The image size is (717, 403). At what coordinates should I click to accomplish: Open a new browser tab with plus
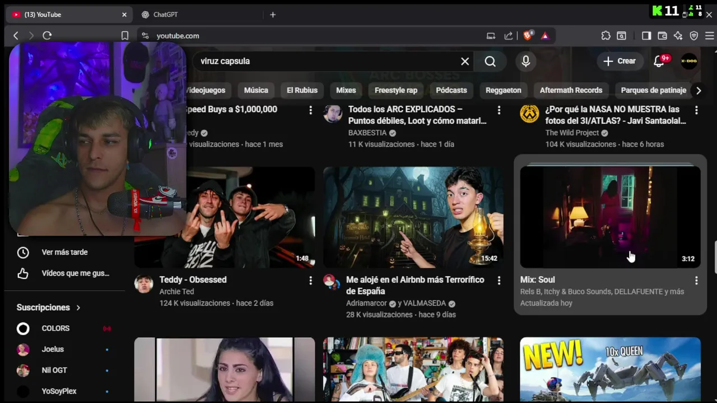(x=273, y=15)
